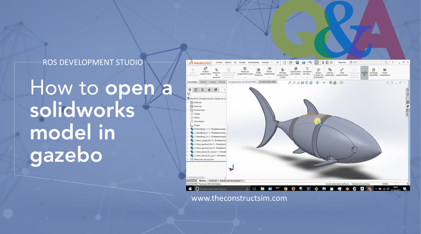The image size is (421, 234).
Task: Open the Estudio de movimiento 1 tab
Action: [x=231, y=181]
